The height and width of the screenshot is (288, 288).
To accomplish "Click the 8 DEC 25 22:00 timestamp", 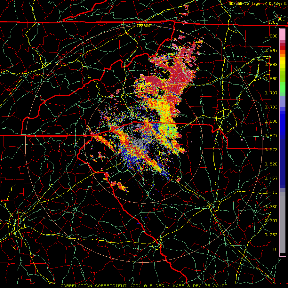I will coord(207,286).
